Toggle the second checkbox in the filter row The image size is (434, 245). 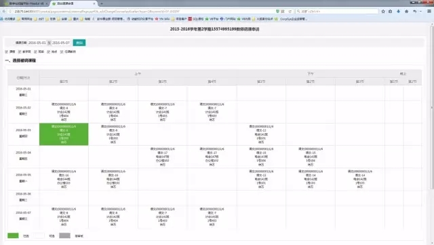[20, 52]
